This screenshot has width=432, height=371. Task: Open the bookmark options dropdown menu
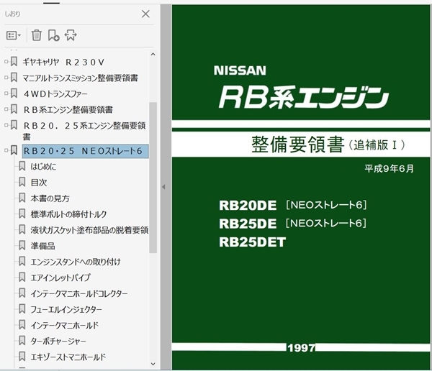click(14, 35)
